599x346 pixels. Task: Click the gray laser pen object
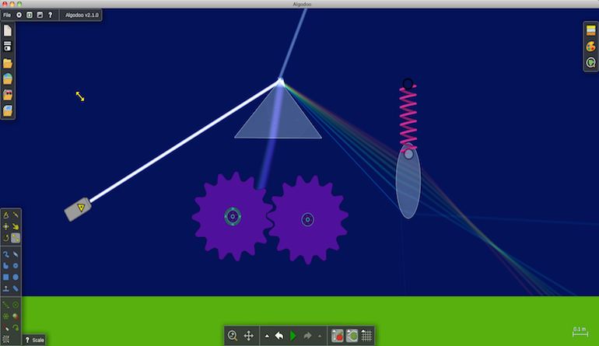(x=78, y=209)
